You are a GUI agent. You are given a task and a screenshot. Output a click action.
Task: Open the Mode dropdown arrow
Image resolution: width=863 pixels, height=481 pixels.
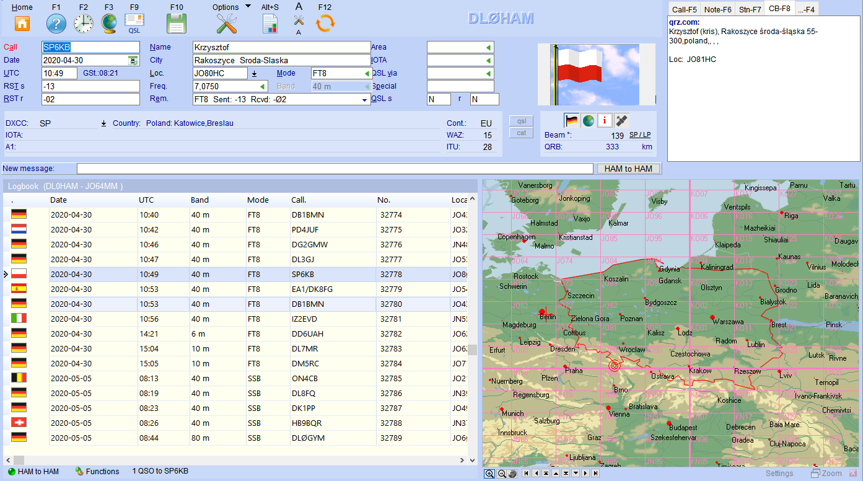click(367, 73)
